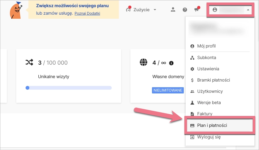Open Plan i płatności menu item
The height and width of the screenshot is (150, 259).
[212, 125]
